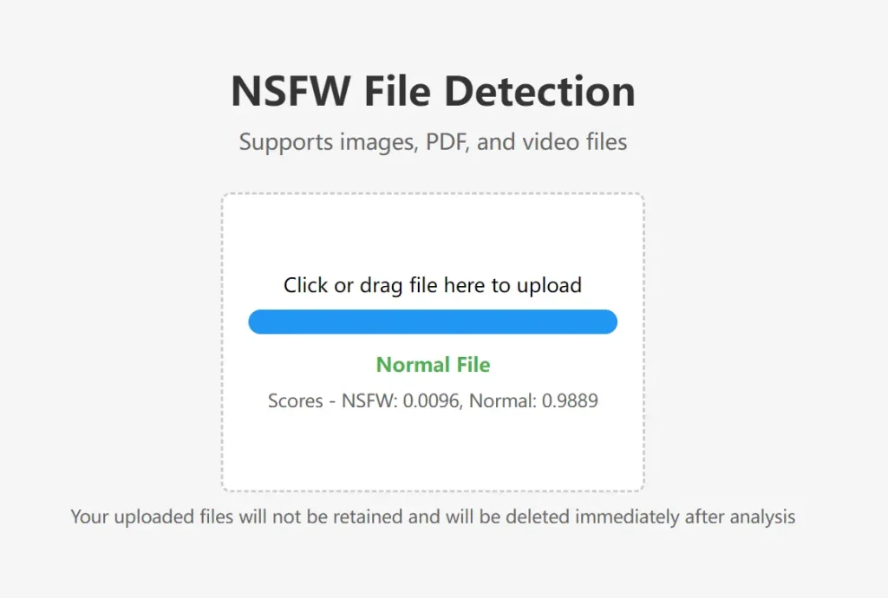Click the file deletion disclaimer text
This screenshot has width=888, height=598.
433,516
